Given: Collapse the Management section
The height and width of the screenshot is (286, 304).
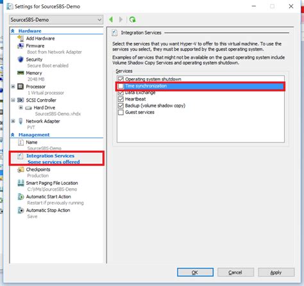Looking at the screenshot, I should pyautogui.click(x=13, y=135).
